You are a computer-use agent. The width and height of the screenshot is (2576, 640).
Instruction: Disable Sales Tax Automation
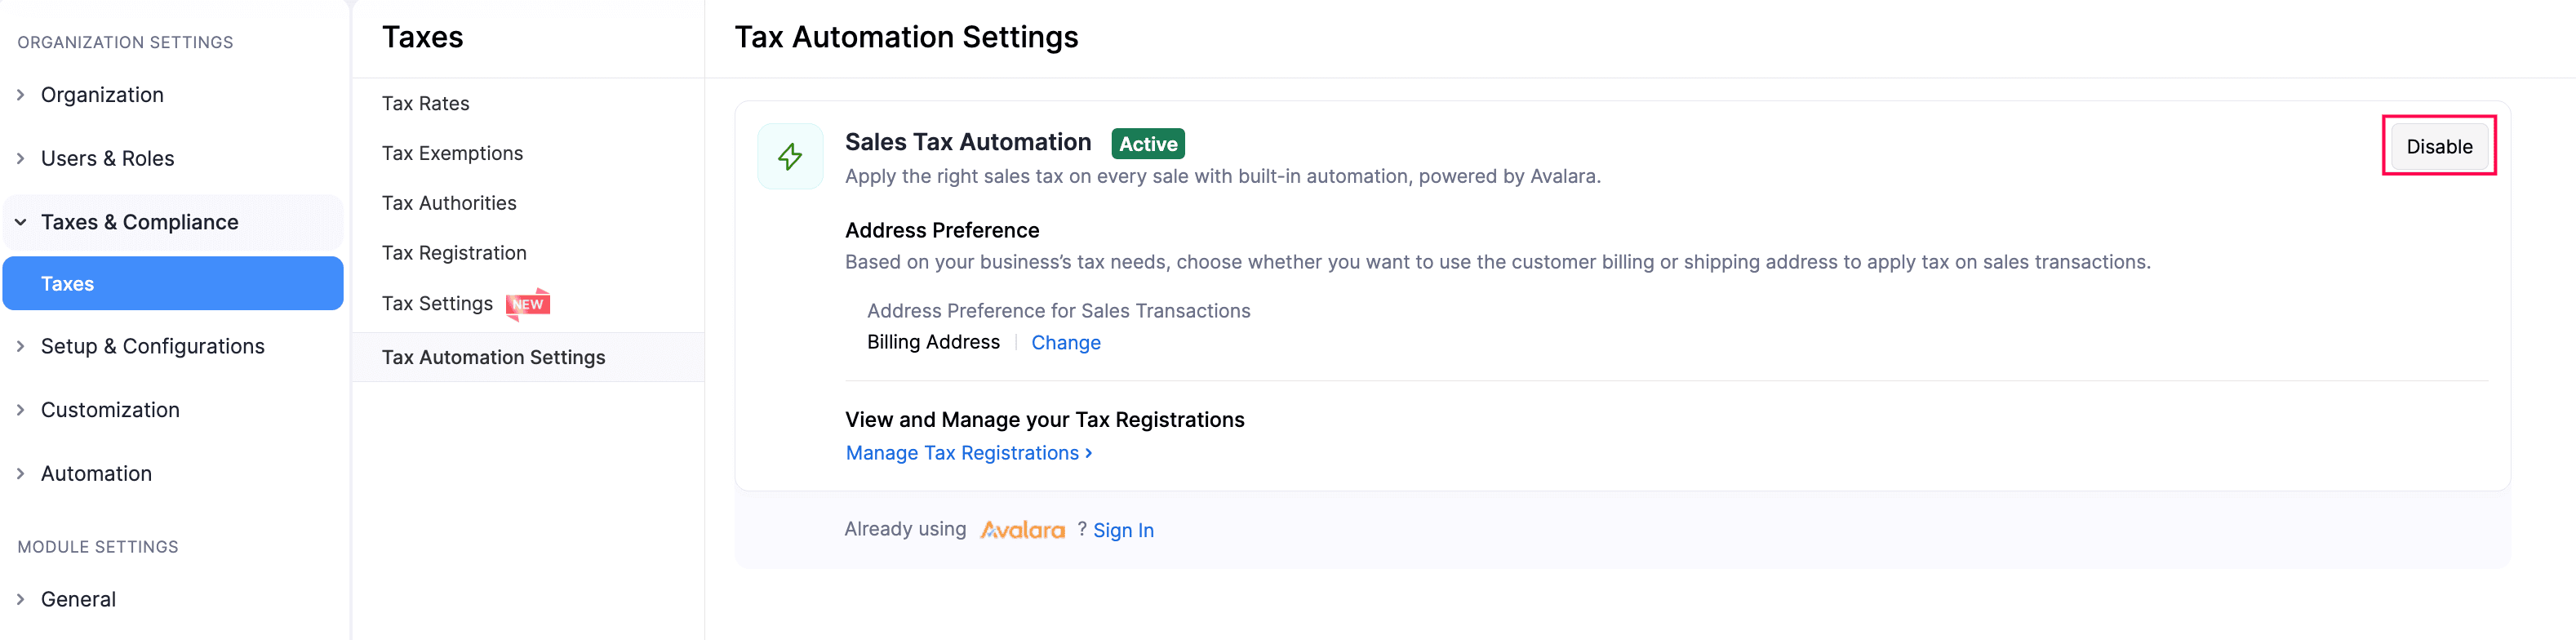coord(2438,147)
